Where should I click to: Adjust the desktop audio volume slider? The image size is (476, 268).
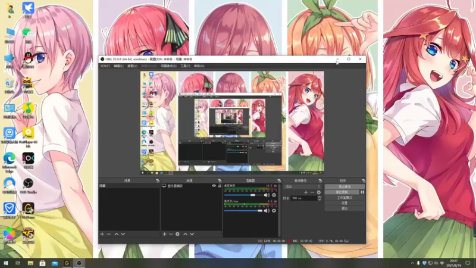243,195
